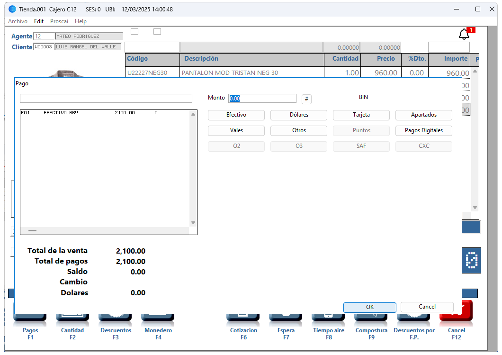Click PANTALON MOD TRISTAN NEG 30 description
Viewport: 502px width, 355px height.
(x=252, y=73)
